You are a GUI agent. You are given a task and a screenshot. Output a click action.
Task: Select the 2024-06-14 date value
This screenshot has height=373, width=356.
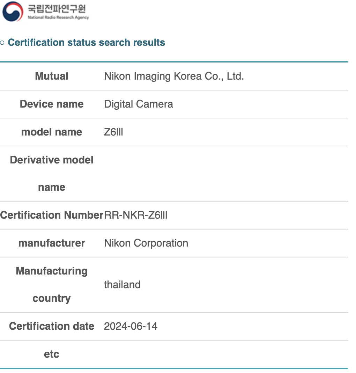[131, 326]
